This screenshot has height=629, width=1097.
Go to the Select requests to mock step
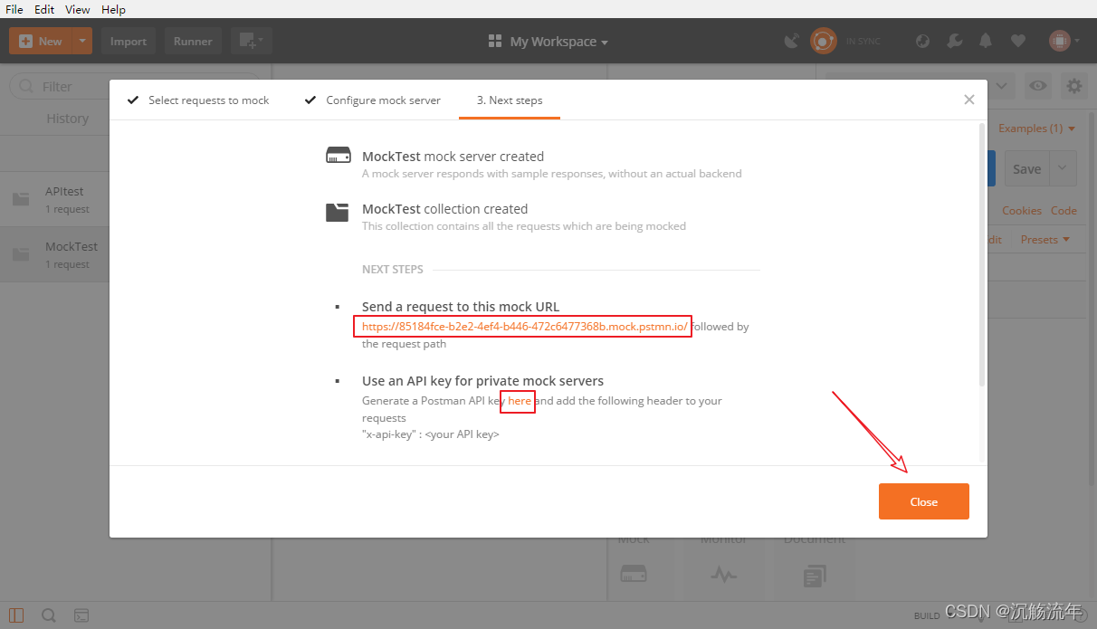click(x=198, y=100)
